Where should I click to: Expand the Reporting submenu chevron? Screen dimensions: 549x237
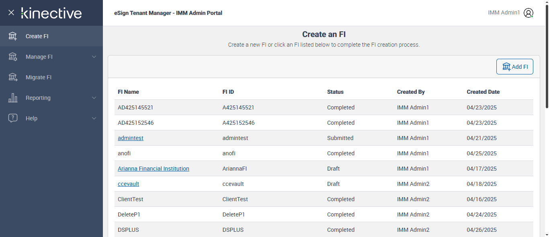(x=94, y=98)
